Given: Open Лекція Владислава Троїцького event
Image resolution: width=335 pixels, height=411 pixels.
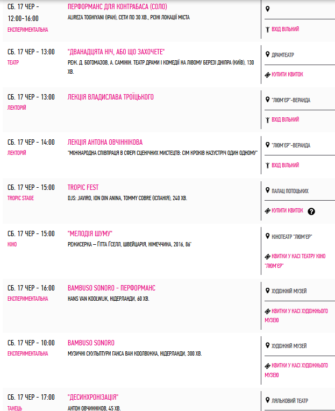Looking at the screenshot, I should click(111, 97).
